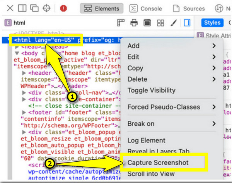Expand the scroll-nav div triangle
The image size is (232, 183).
coord(24,93)
